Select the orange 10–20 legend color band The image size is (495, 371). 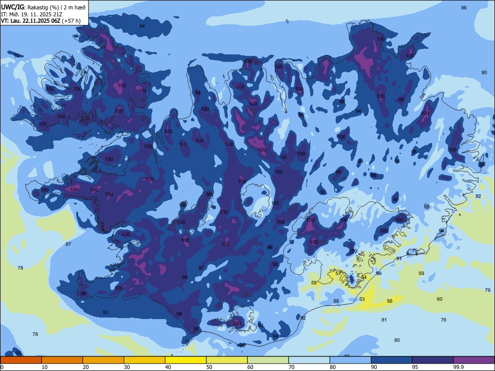62,360
